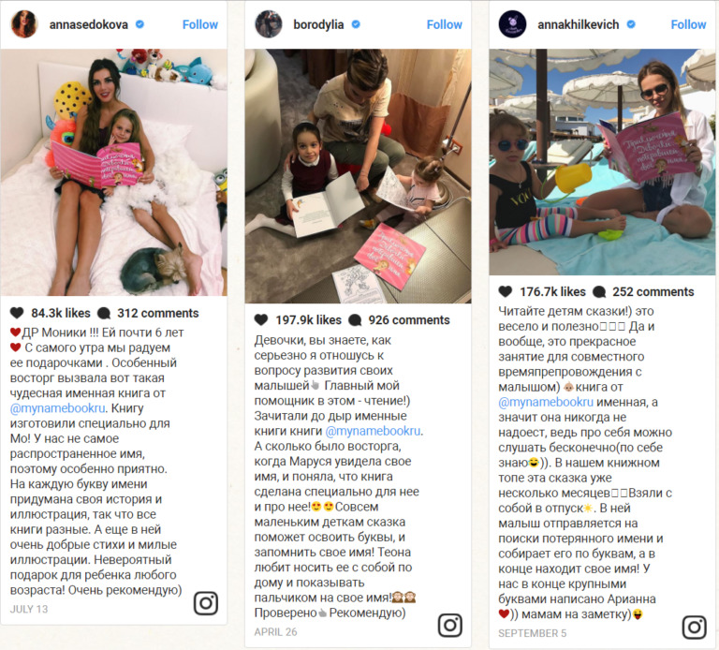Click heart icon beside 176.7k likes
Screen dimensions: 719x650
[x=506, y=291]
